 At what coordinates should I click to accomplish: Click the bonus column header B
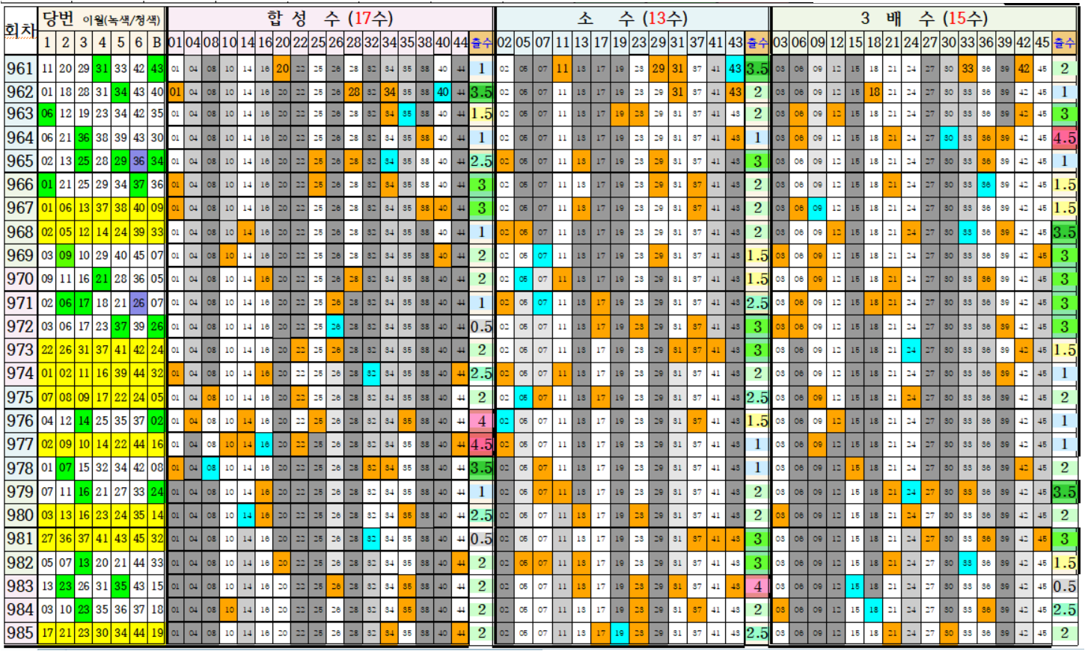(x=156, y=43)
